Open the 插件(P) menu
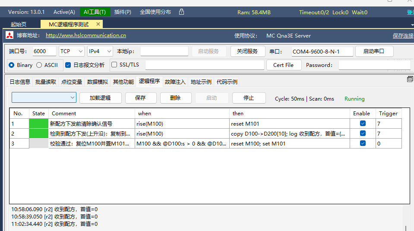This screenshot has width=414, height=231. [123, 12]
